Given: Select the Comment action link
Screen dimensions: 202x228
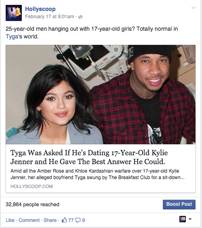Looking at the screenshot, I should (x=29, y=220).
